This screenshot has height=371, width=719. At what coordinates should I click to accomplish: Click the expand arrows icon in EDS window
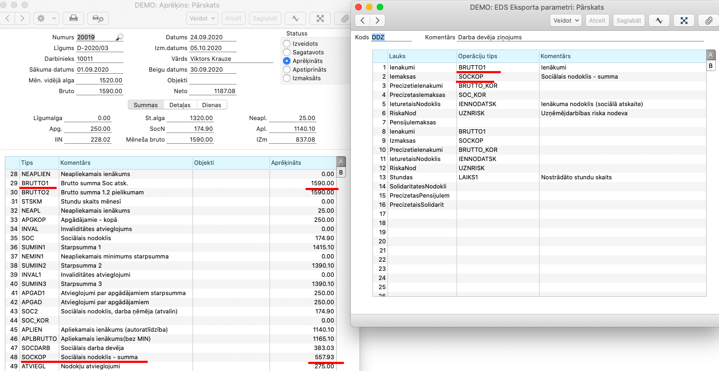[x=684, y=20]
